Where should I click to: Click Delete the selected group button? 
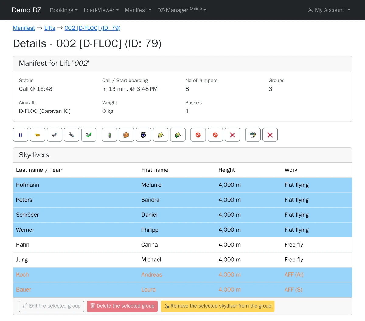tap(122, 306)
